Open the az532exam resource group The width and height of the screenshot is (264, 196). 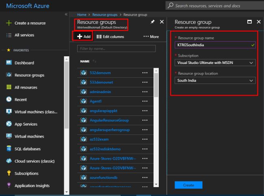click(x=99, y=139)
